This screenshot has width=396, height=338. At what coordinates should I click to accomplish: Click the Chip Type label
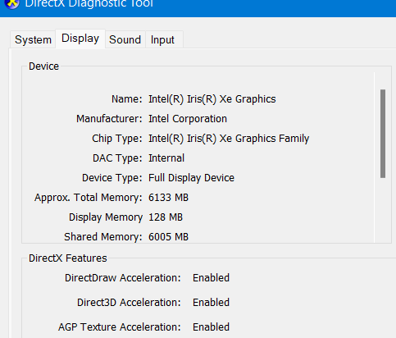pyautogui.click(x=117, y=139)
